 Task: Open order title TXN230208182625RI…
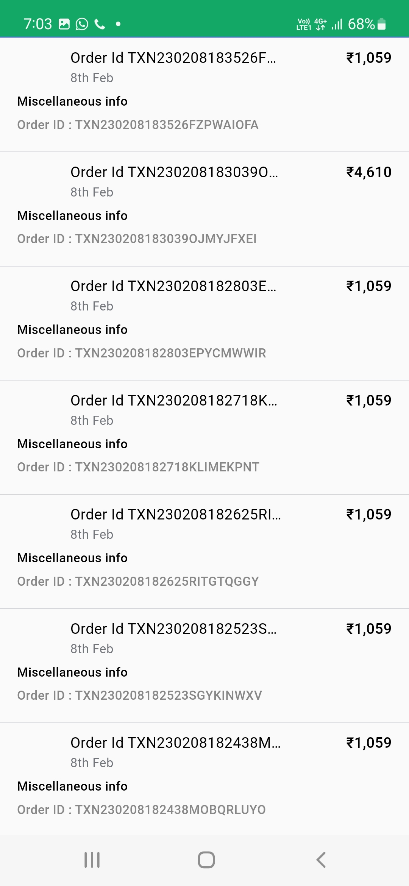175,515
